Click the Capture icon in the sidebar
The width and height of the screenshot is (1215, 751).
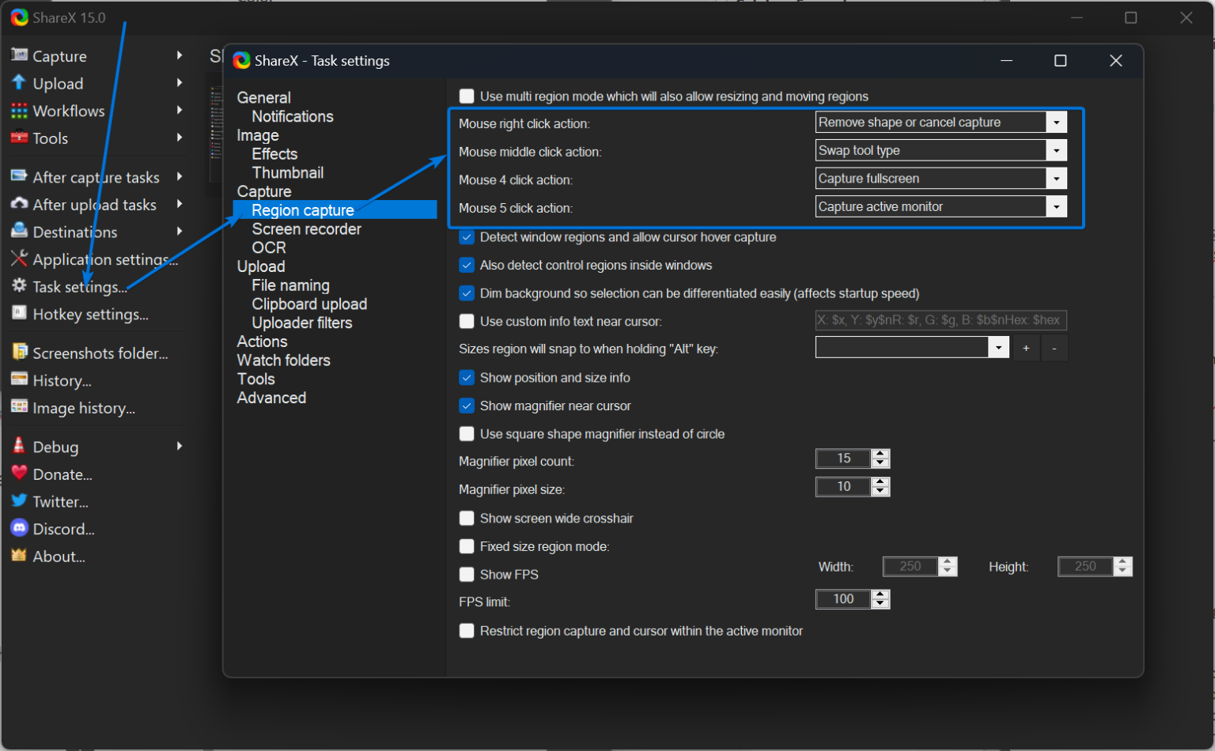coord(18,55)
